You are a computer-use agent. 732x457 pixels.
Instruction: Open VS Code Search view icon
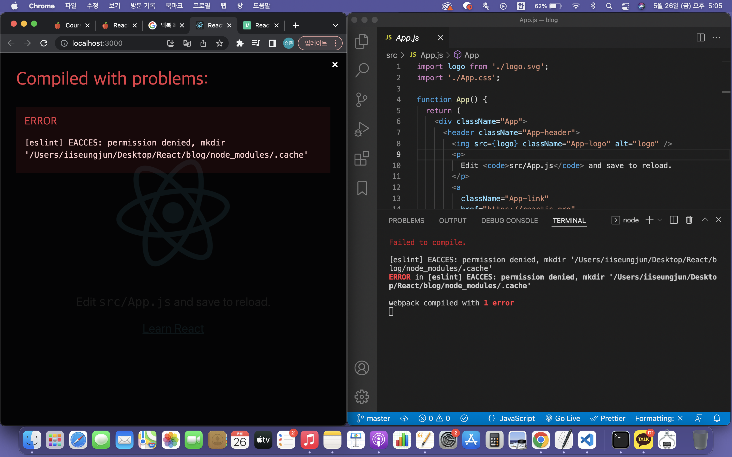pos(362,70)
